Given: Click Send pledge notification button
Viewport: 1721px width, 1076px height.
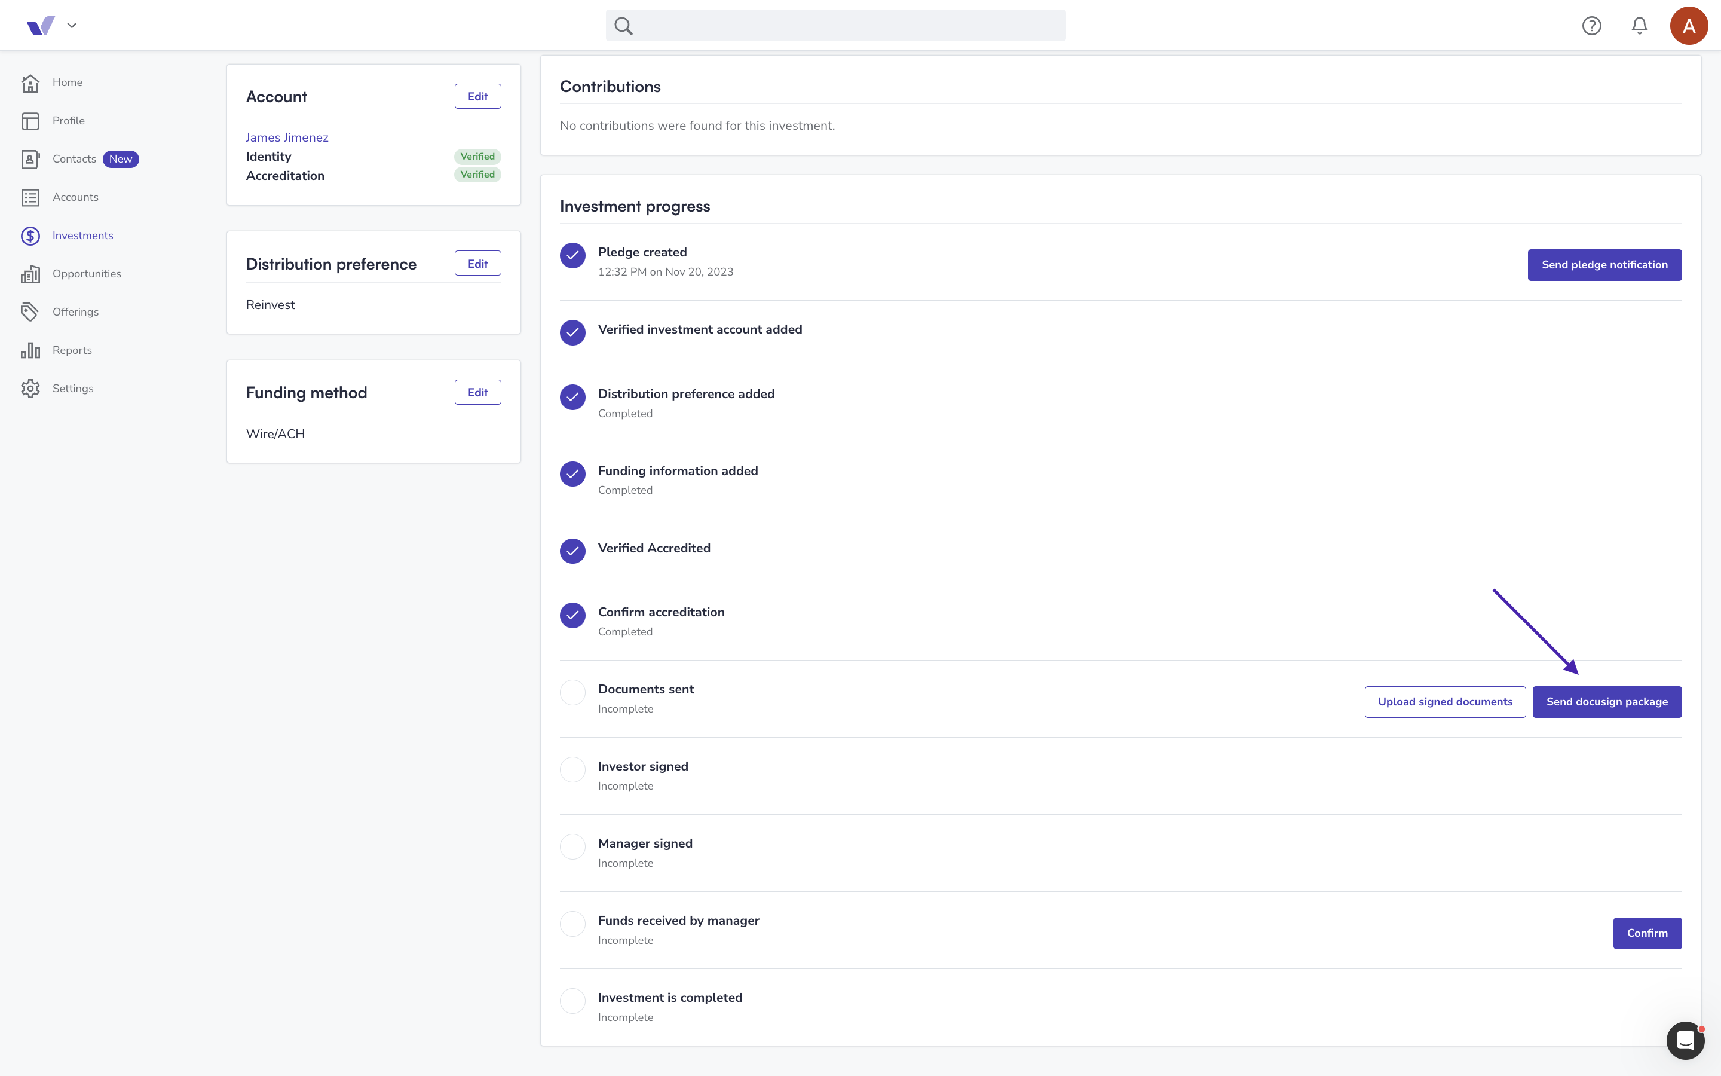Looking at the screenshot, I should coord(1604,265).
